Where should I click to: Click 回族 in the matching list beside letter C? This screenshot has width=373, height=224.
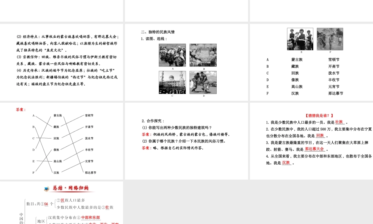coord(295,73)
